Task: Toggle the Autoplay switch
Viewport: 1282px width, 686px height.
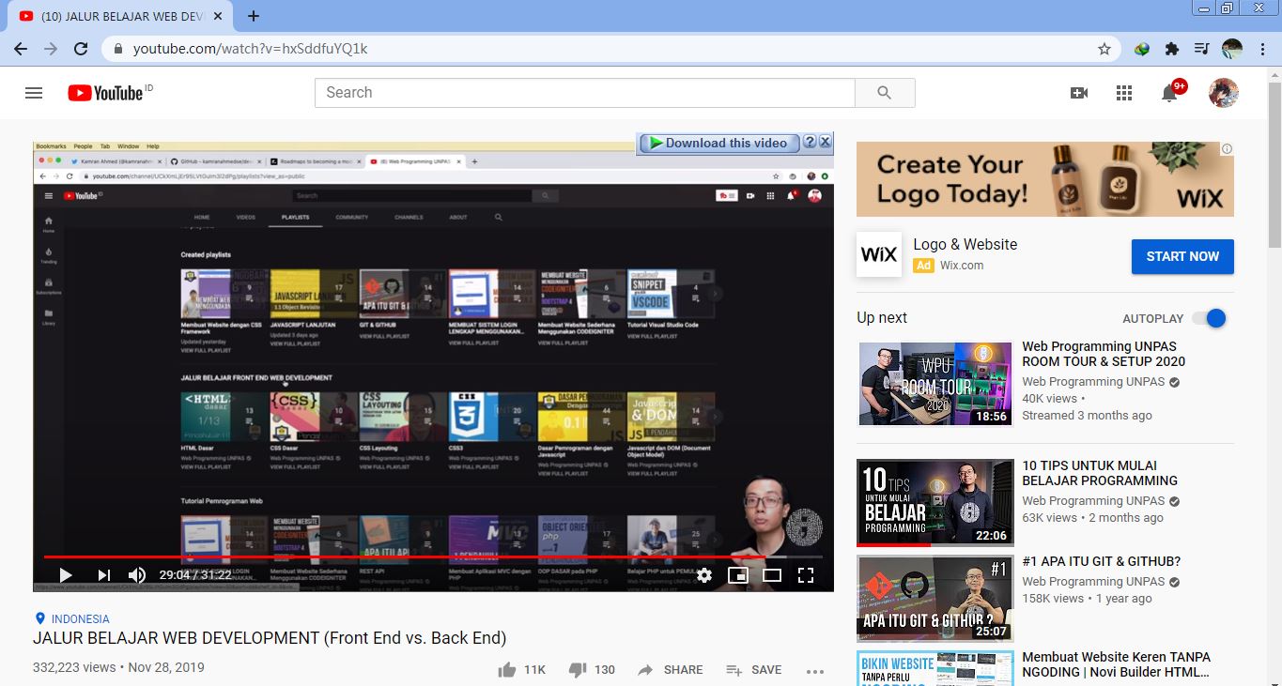Action: (1210, 318)
